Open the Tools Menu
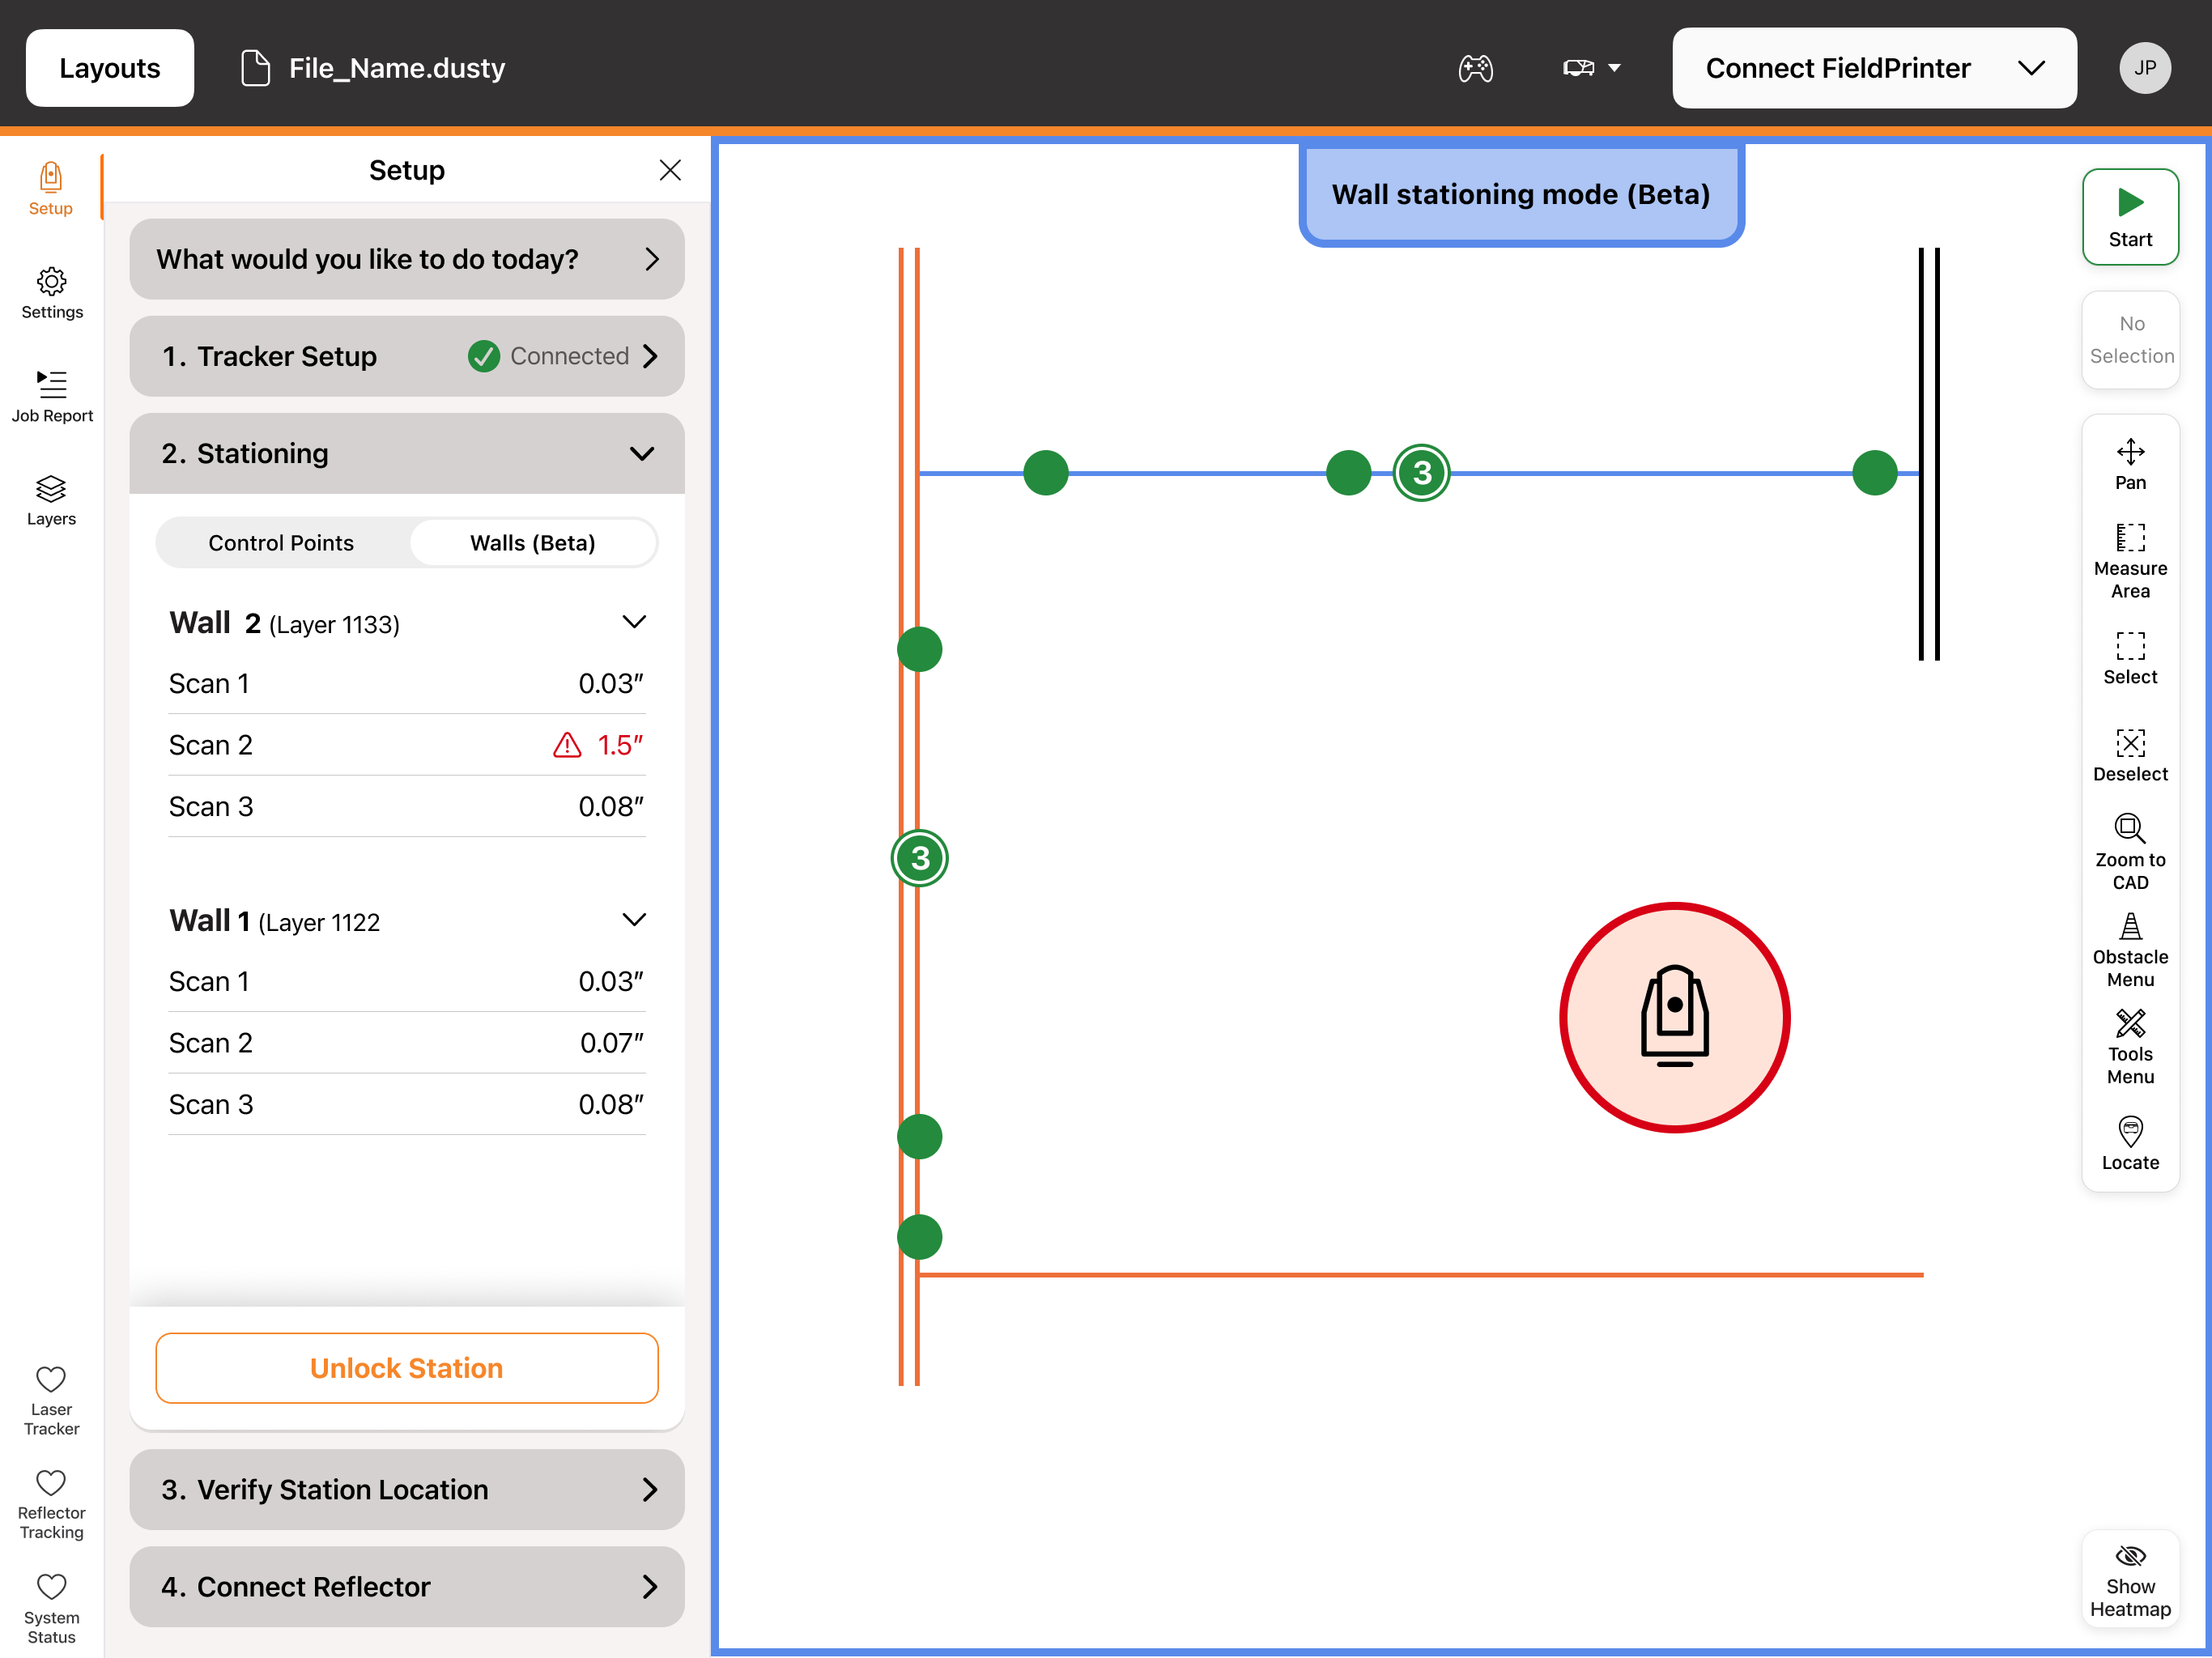Image resolution: width=2212 pixels, height=1658 pixels. (x=2130, y=1047)
